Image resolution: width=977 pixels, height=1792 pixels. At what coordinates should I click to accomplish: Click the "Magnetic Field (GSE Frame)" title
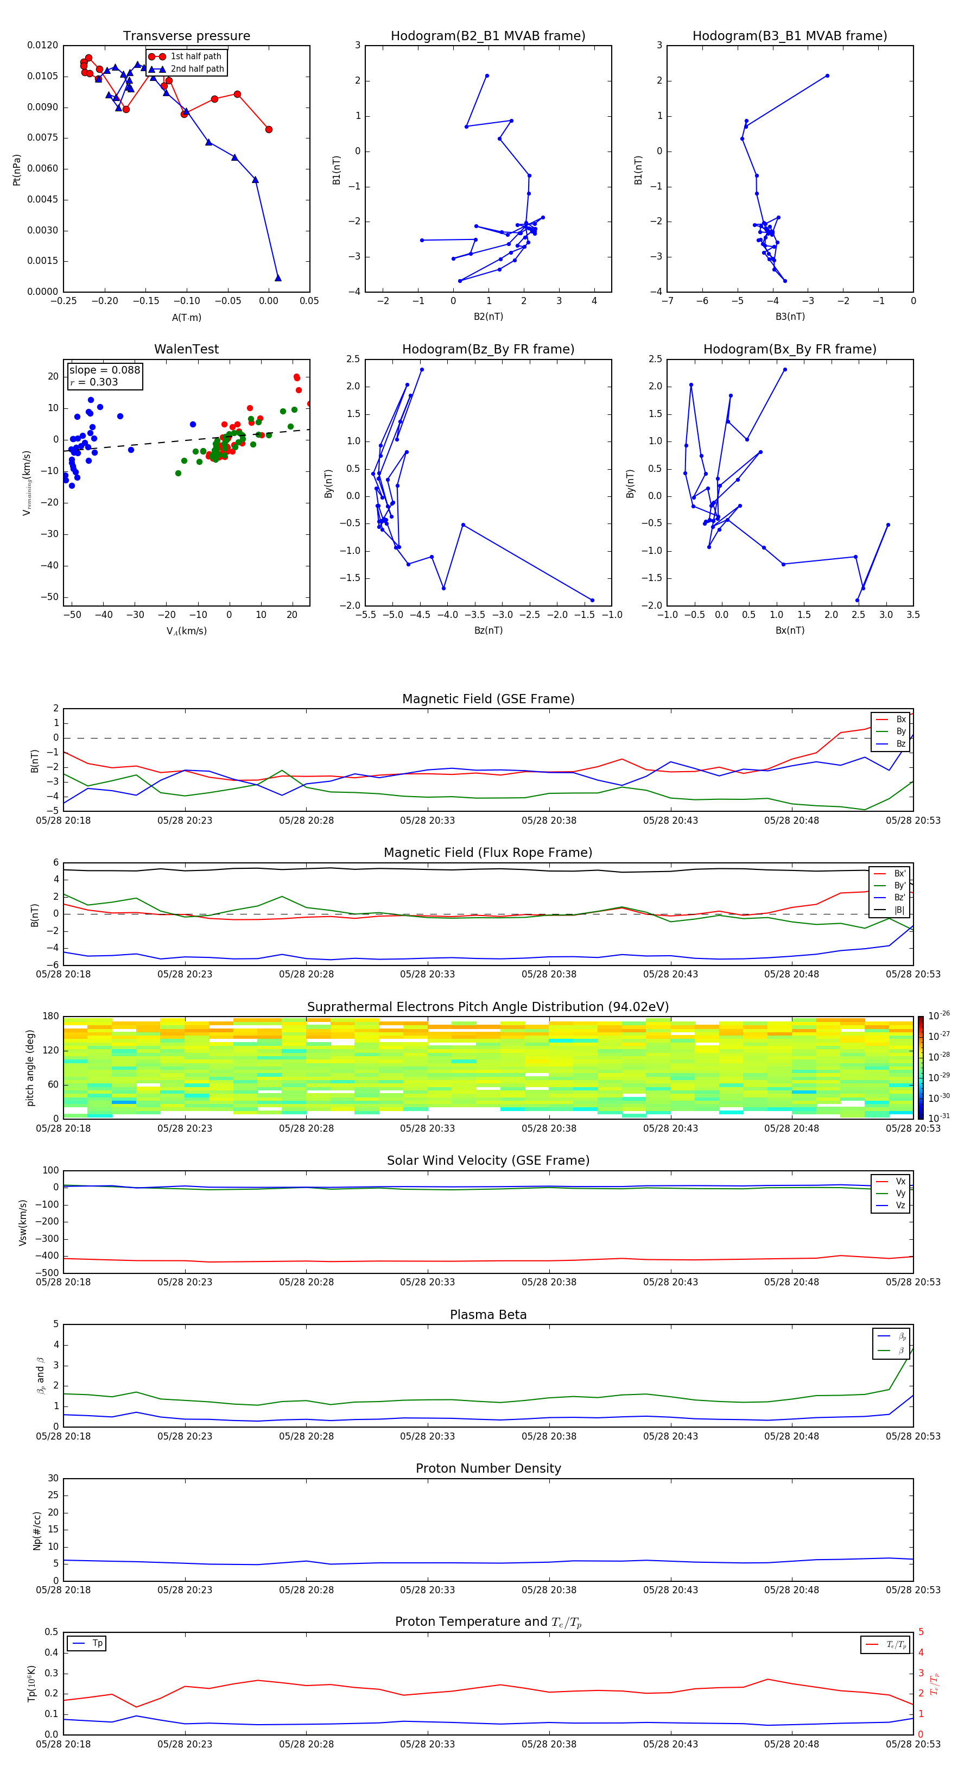coord(488,699)
